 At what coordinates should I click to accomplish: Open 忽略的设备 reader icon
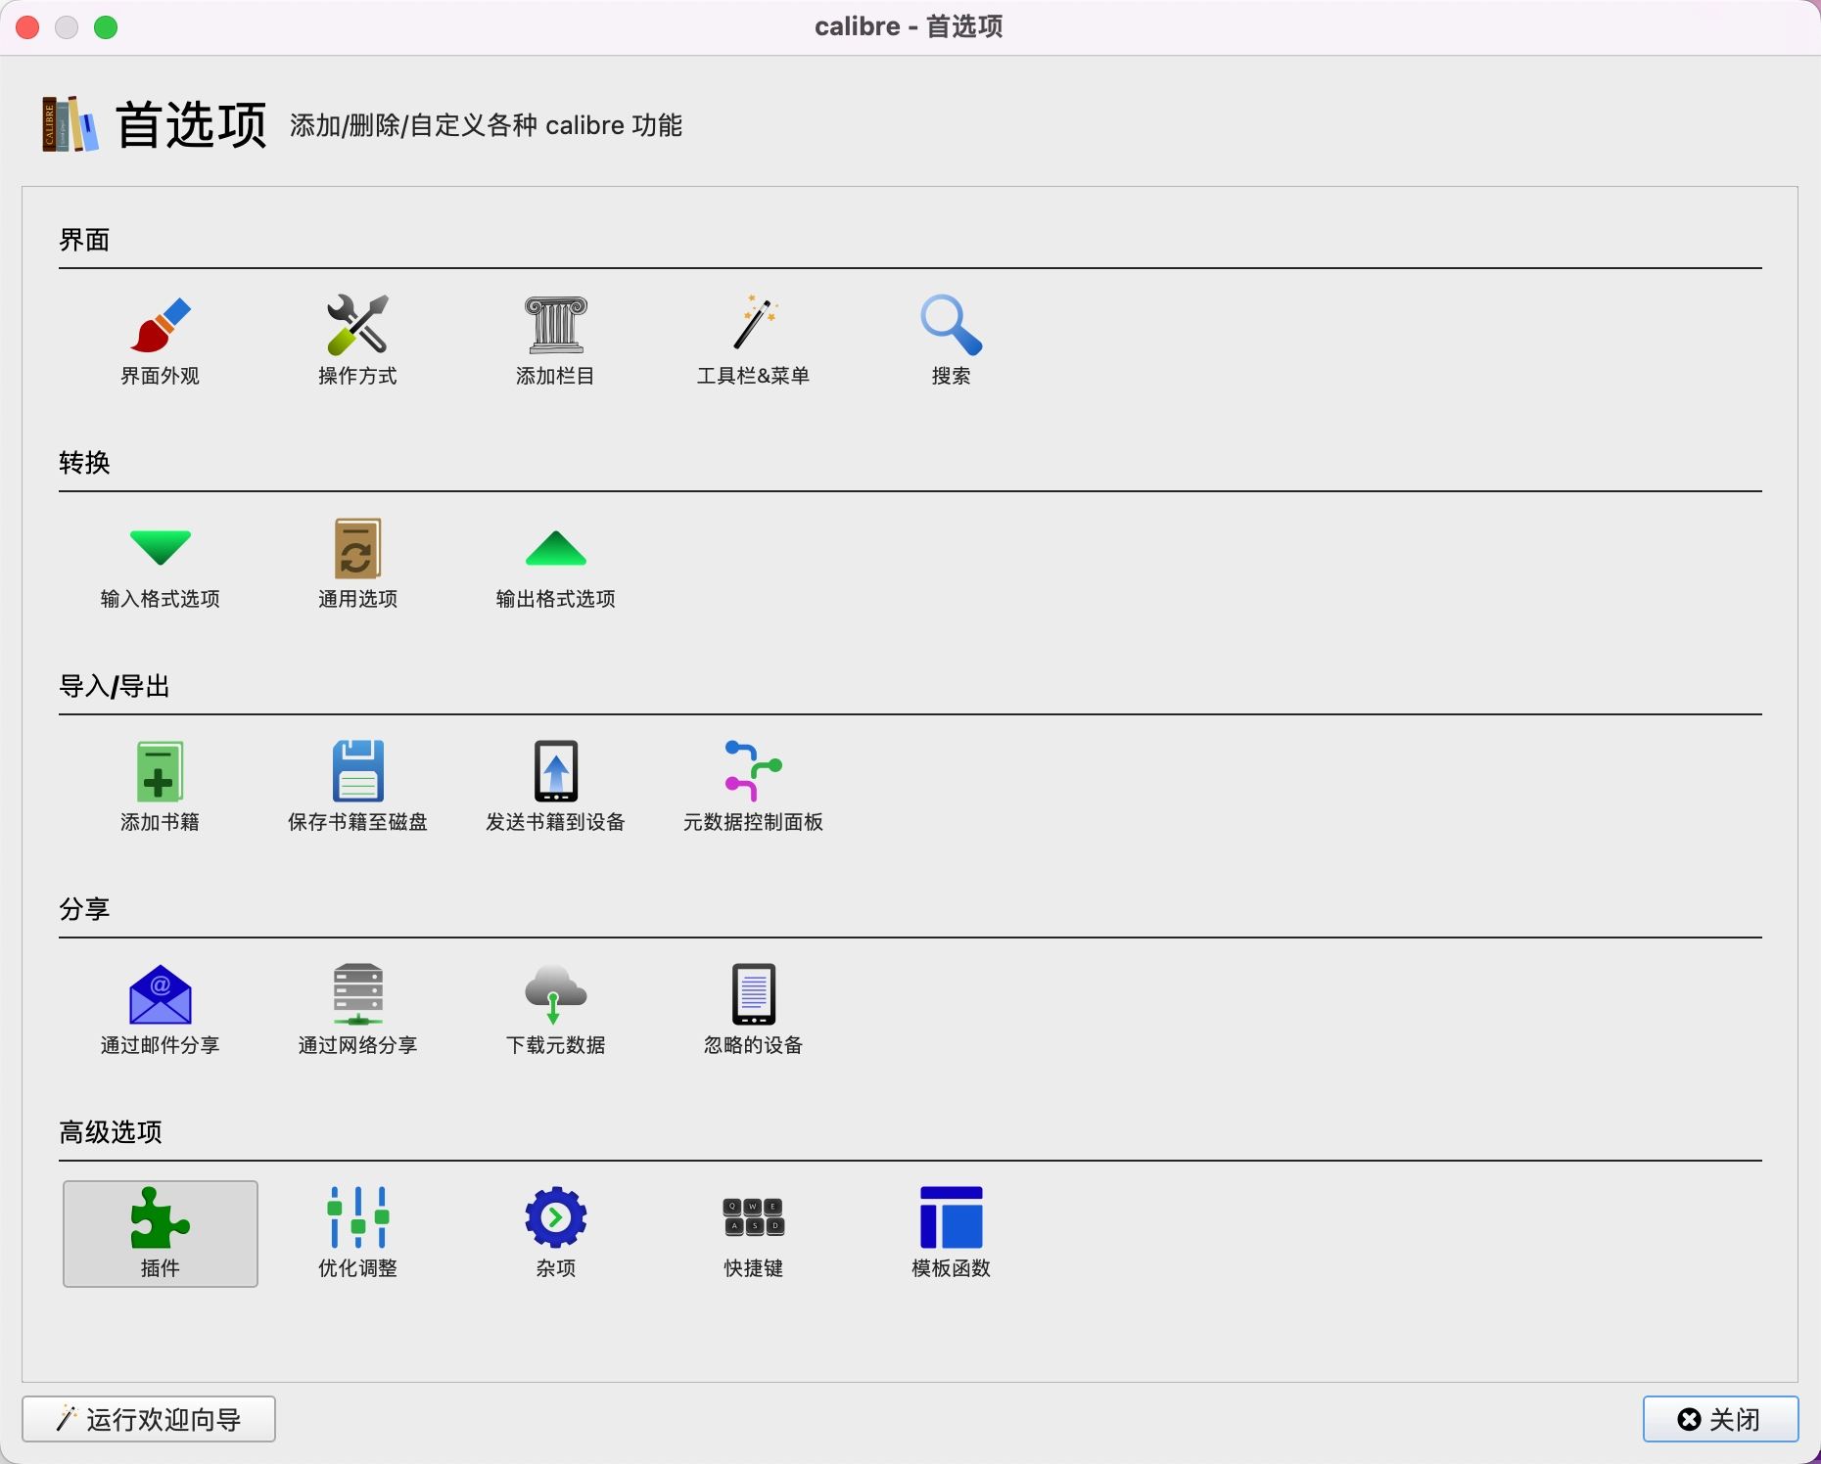coord(754,1010)
